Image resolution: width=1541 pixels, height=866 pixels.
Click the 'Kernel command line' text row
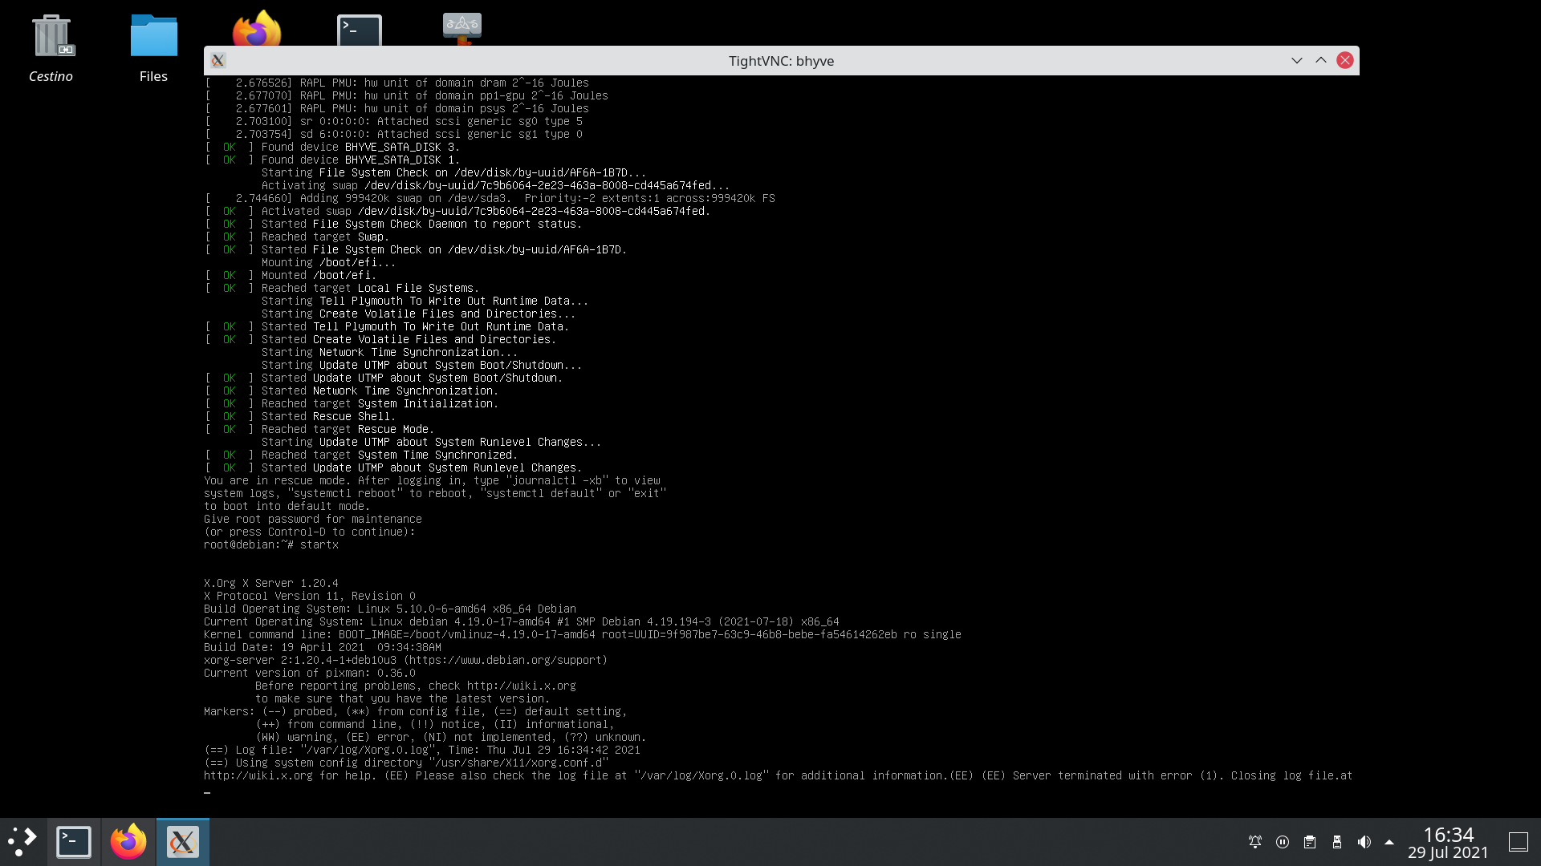(x=583, y=634)
